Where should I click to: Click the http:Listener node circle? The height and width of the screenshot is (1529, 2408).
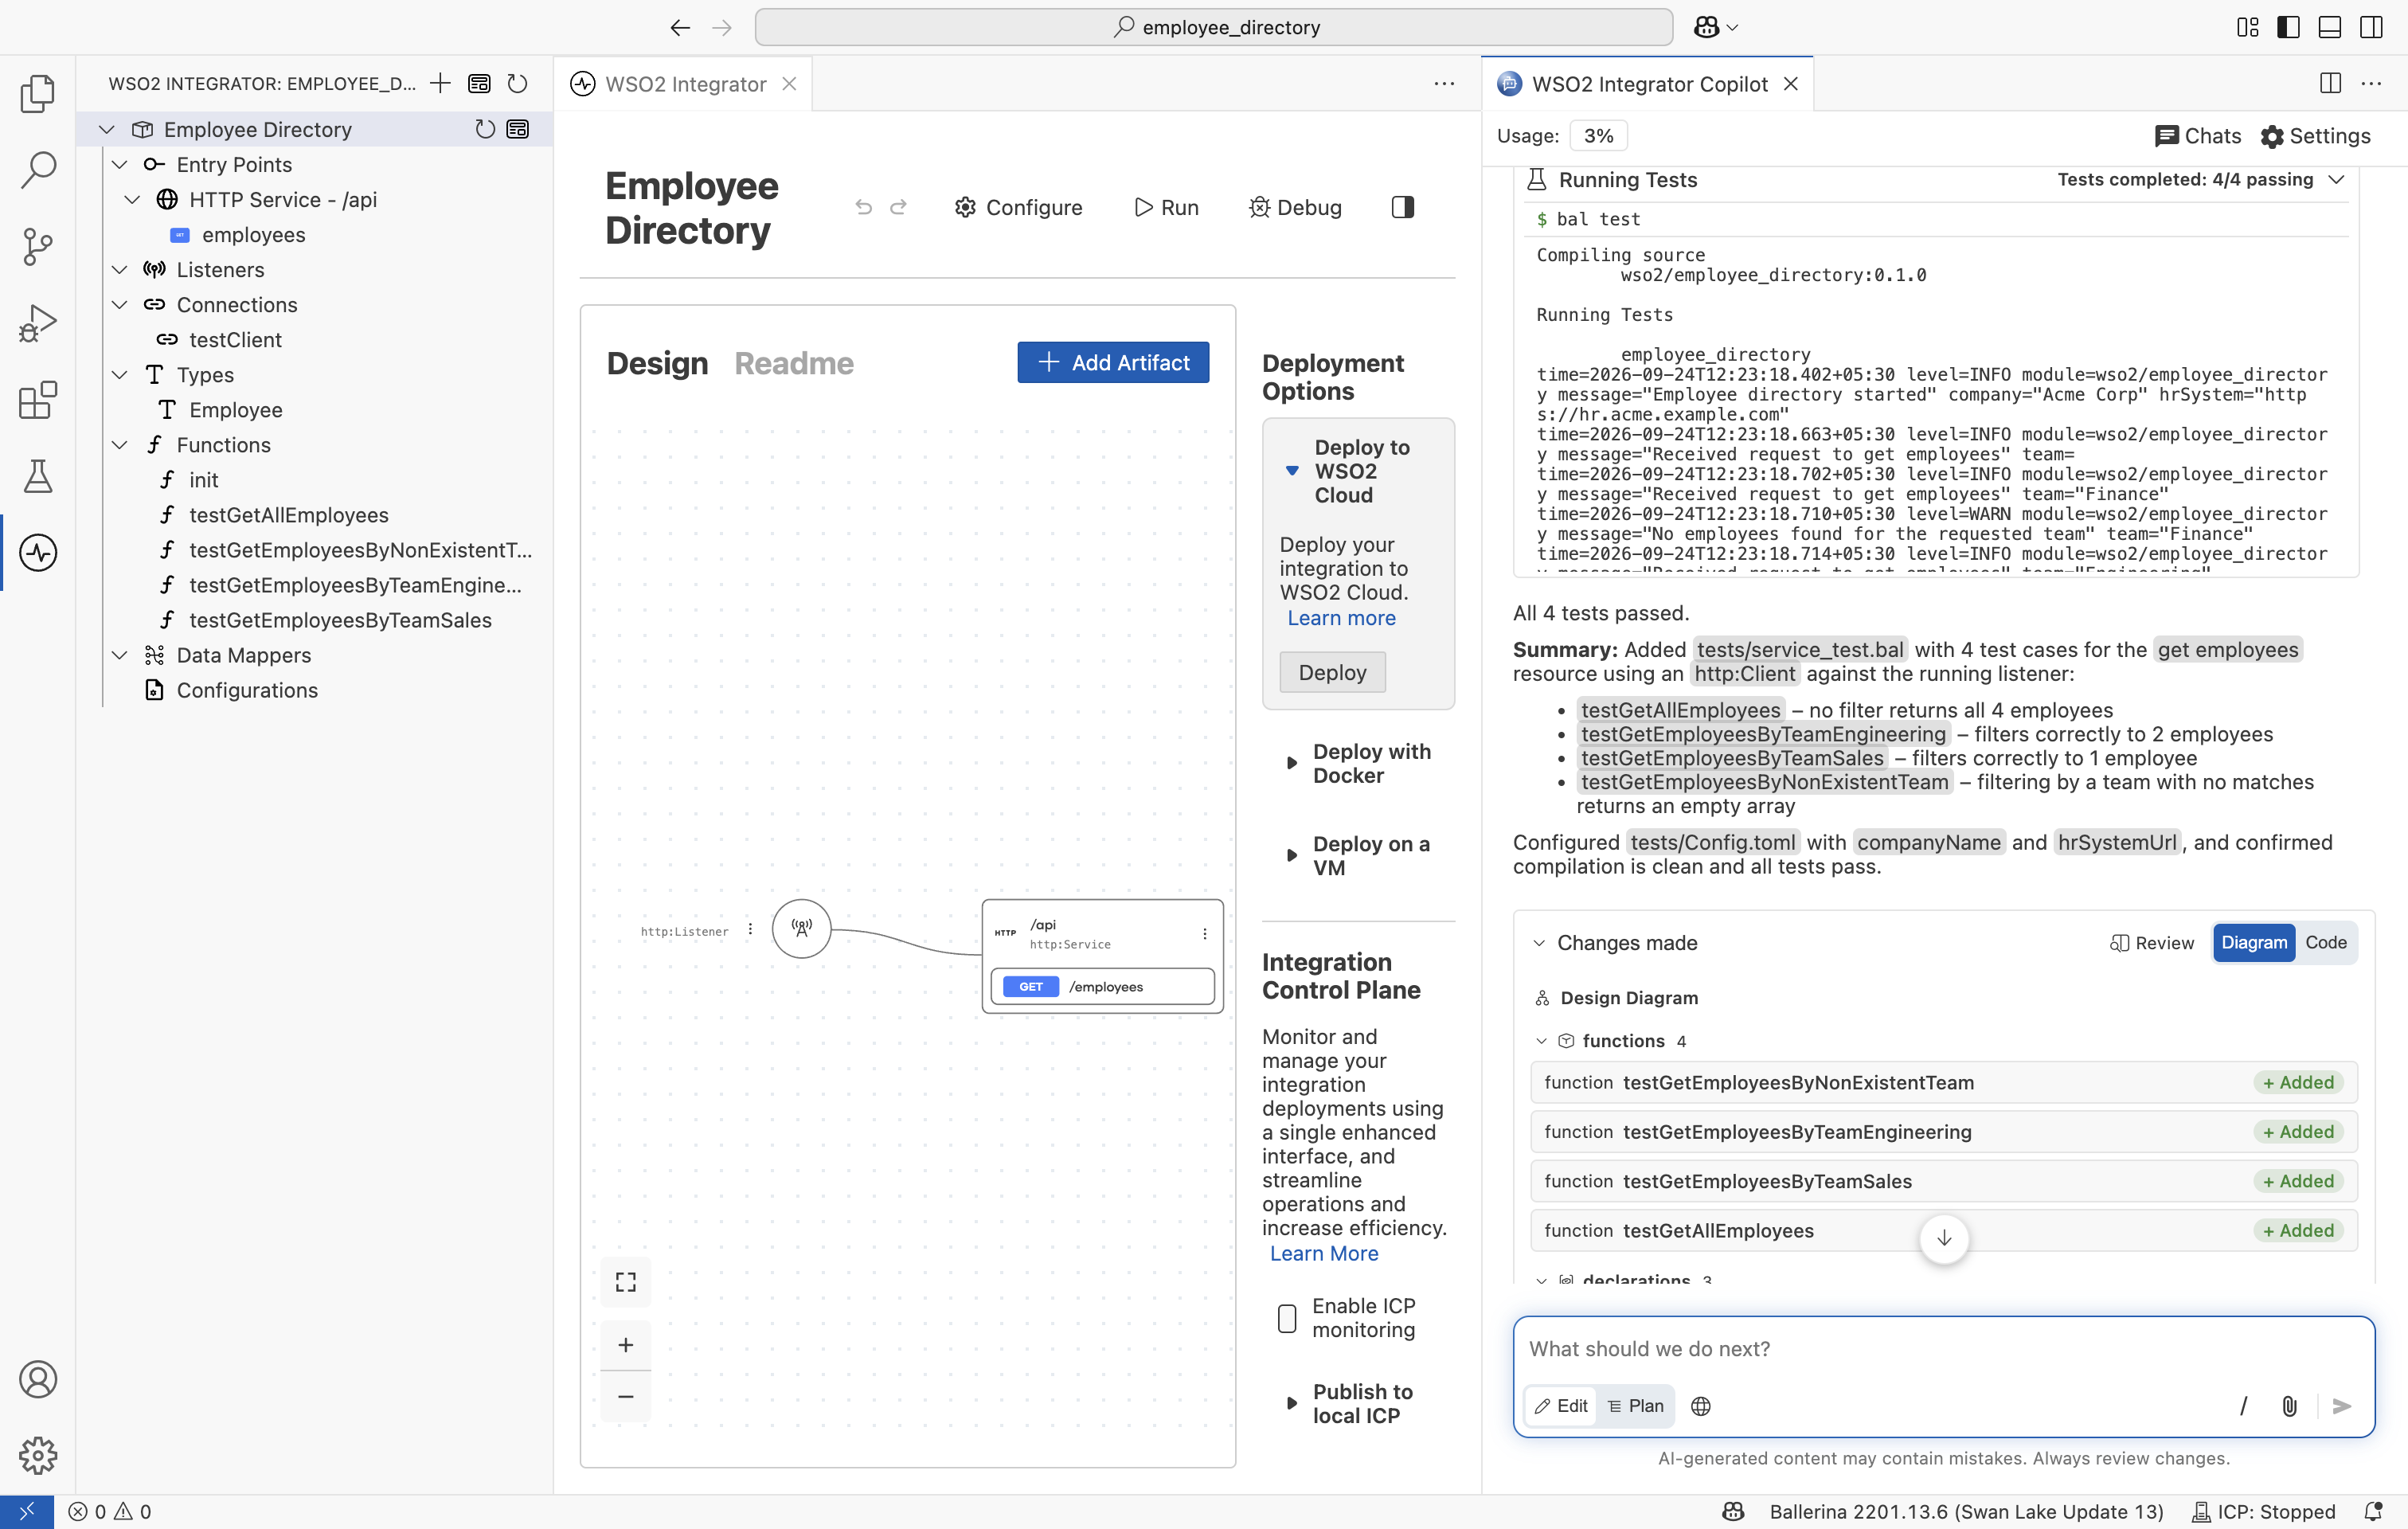(801, 929)
